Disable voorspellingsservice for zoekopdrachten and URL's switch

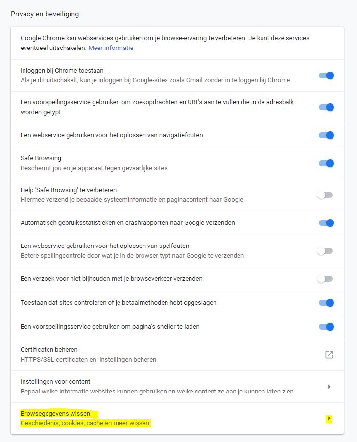pos(326,107)
